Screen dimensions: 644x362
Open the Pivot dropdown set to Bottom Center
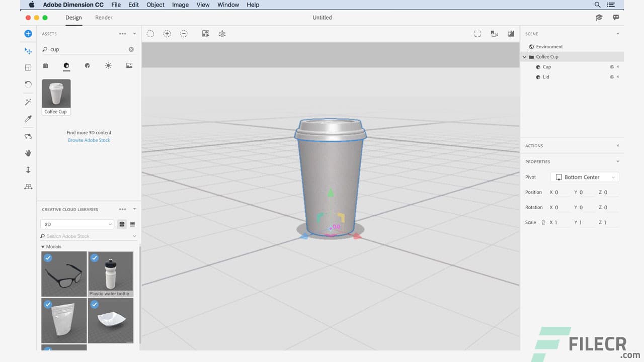584,177
